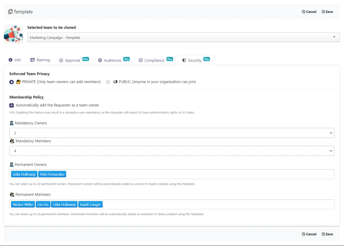Click the Lidia Holloway tag in Permanent Members

coord(64,205)
